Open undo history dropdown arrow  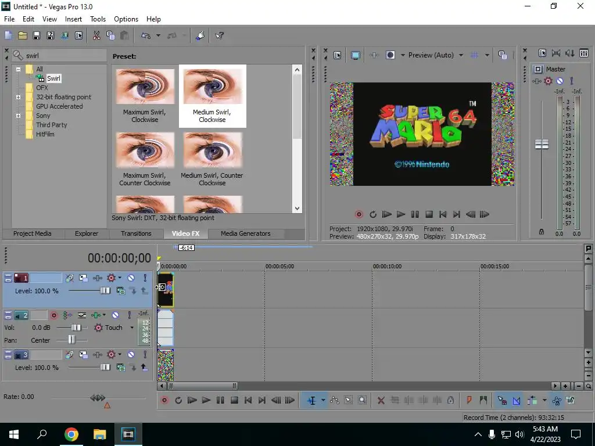tap(158, 35)
